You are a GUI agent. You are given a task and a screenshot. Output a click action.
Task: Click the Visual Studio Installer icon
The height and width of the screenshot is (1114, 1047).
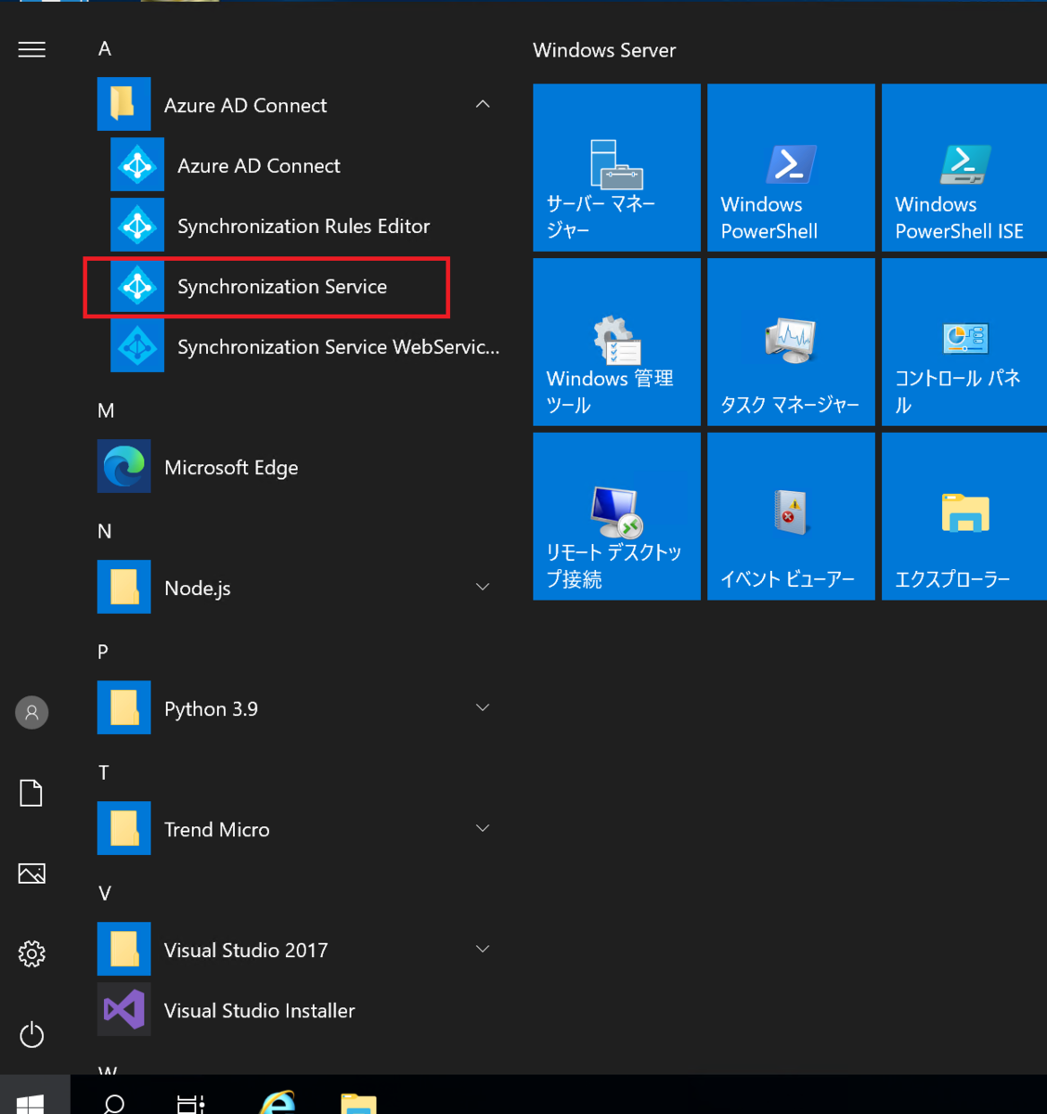(123, 1009)
